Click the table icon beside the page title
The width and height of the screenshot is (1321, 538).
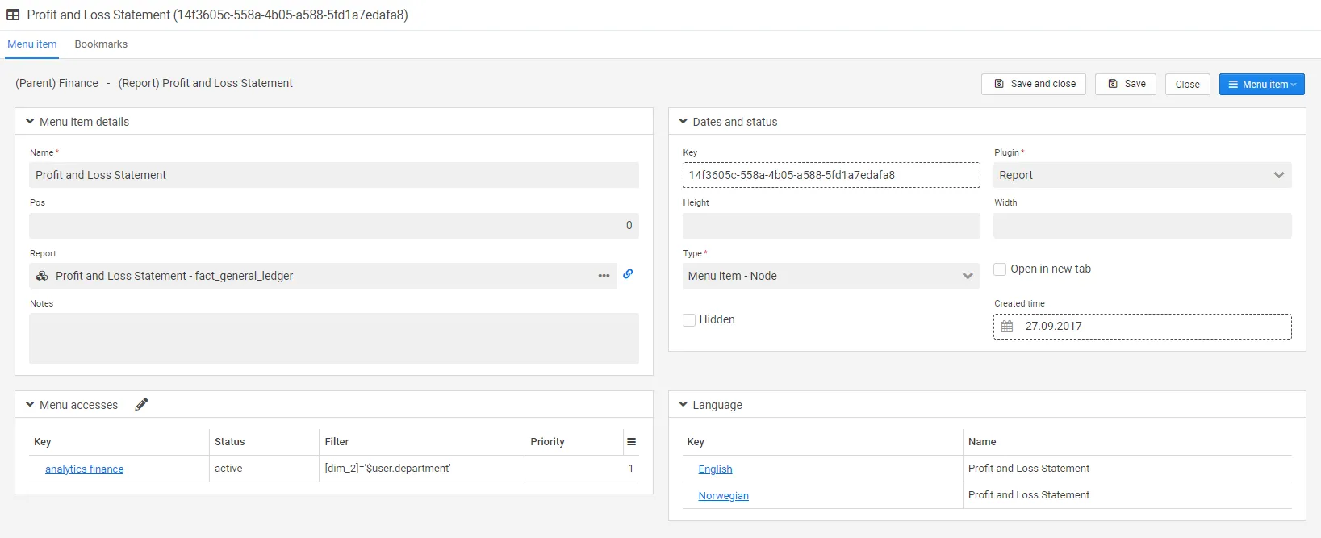[x=13, y=15]
